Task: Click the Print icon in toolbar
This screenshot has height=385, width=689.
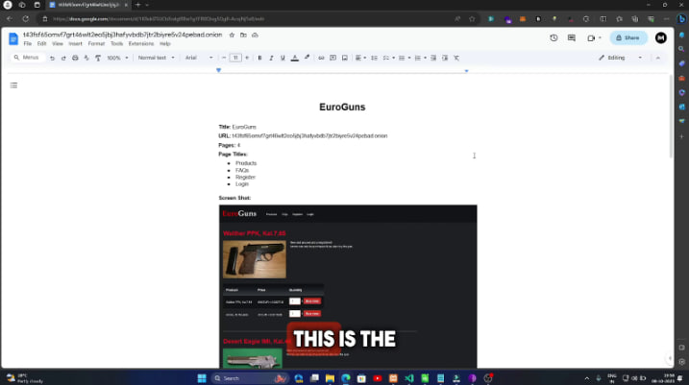Action: click(x=75, y=58)
